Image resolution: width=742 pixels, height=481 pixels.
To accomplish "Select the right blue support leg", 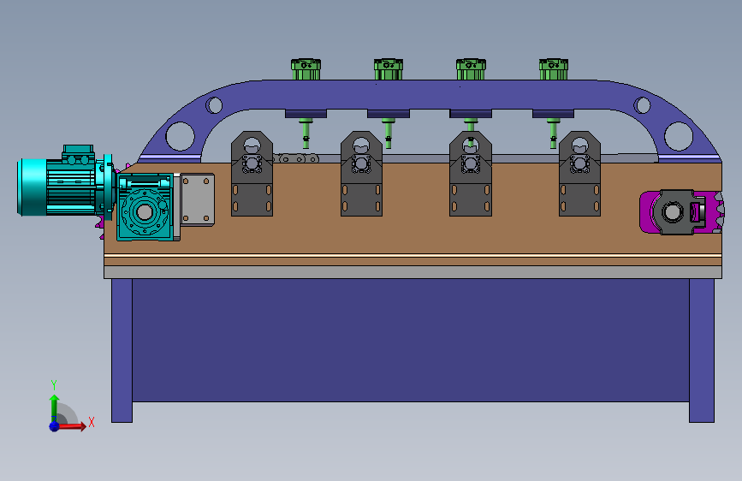I will click(701, 350).
